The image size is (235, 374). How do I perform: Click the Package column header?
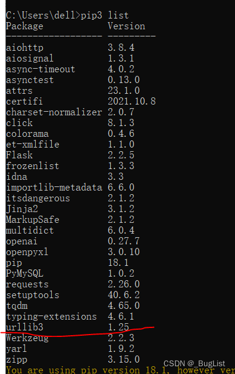pyautogui.click(x=25, y=26)
